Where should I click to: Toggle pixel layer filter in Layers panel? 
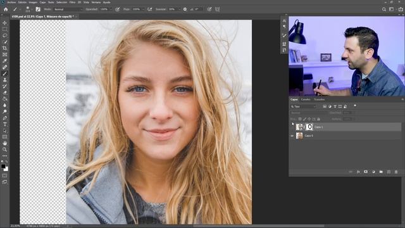point(325,106)
